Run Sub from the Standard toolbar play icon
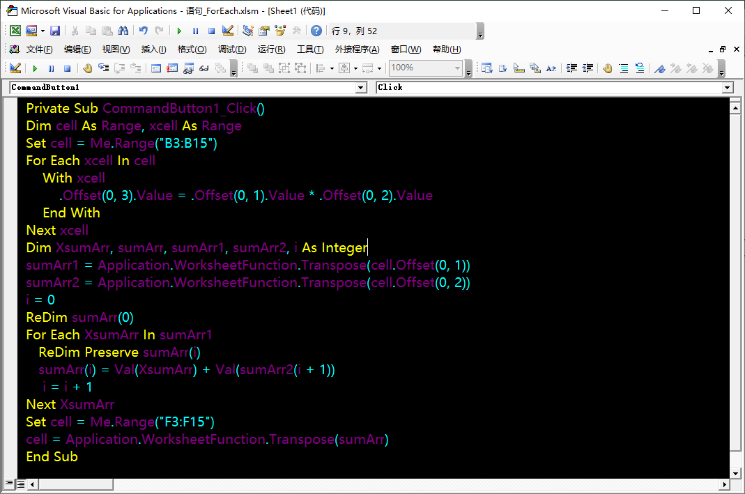This screenshot has height=494, width=745. pos(179,31)
